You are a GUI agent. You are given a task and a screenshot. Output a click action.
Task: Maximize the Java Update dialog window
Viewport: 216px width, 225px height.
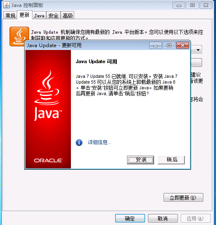coord(169,45)
